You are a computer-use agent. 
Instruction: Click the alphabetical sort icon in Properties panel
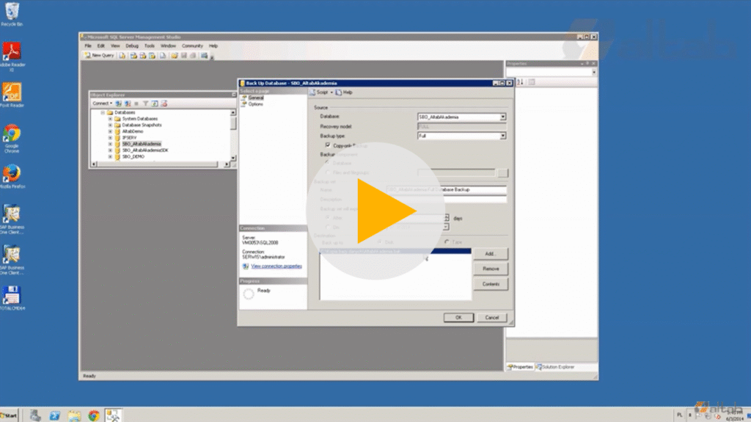pyautogui.click(x=520, y=82)
